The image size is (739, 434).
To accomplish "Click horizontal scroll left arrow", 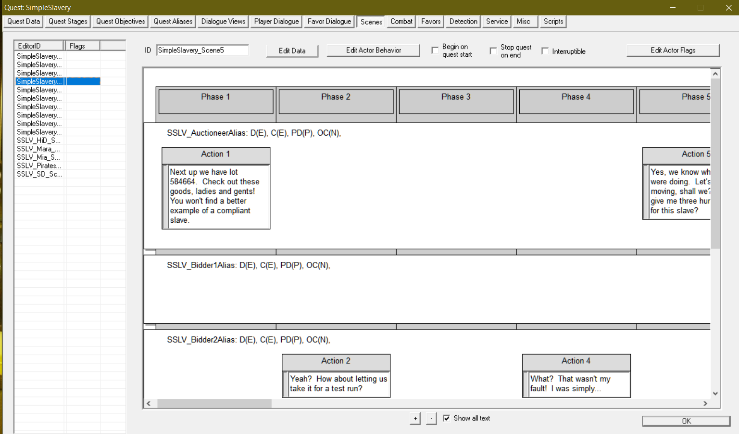I will 149,404.
